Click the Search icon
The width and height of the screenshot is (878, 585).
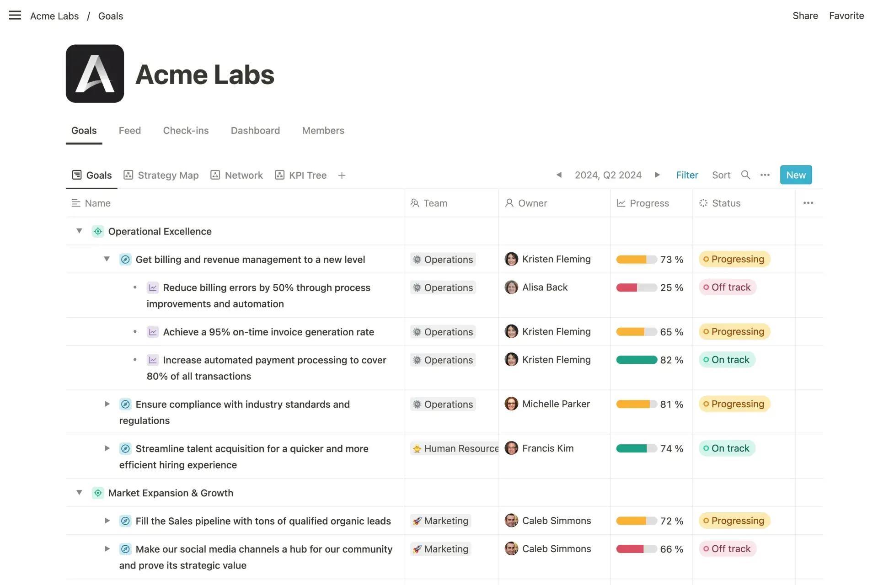point(745,174)
